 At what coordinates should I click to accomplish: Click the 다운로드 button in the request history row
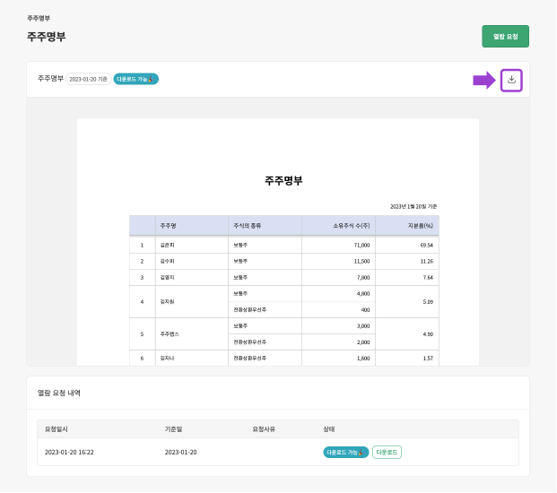point(387,452)
